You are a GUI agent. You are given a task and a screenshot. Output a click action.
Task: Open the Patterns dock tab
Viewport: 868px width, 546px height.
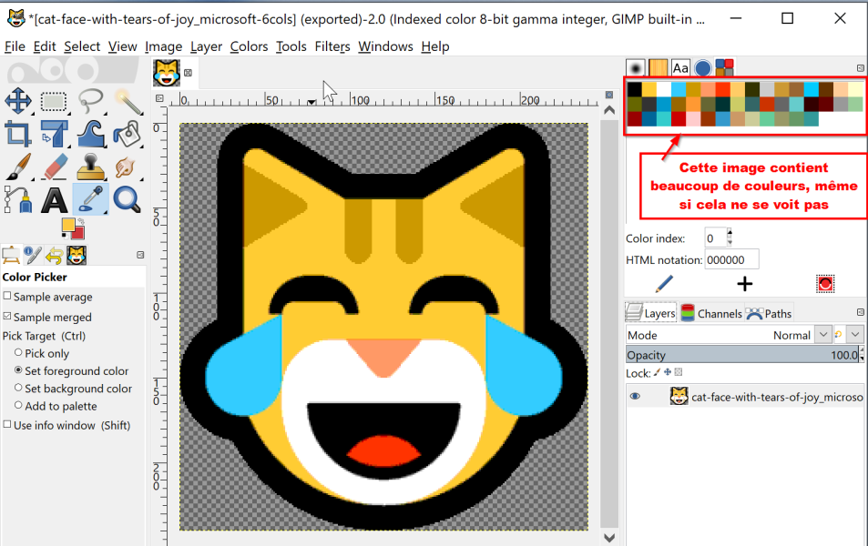(x=658, y=68)
